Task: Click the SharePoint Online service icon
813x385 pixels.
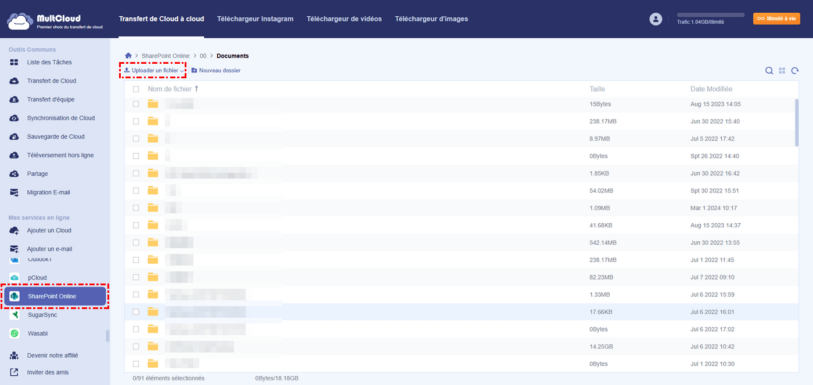Action: coord(15,296)
